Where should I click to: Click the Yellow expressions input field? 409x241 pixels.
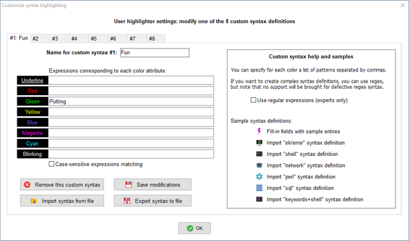[131, 112]
